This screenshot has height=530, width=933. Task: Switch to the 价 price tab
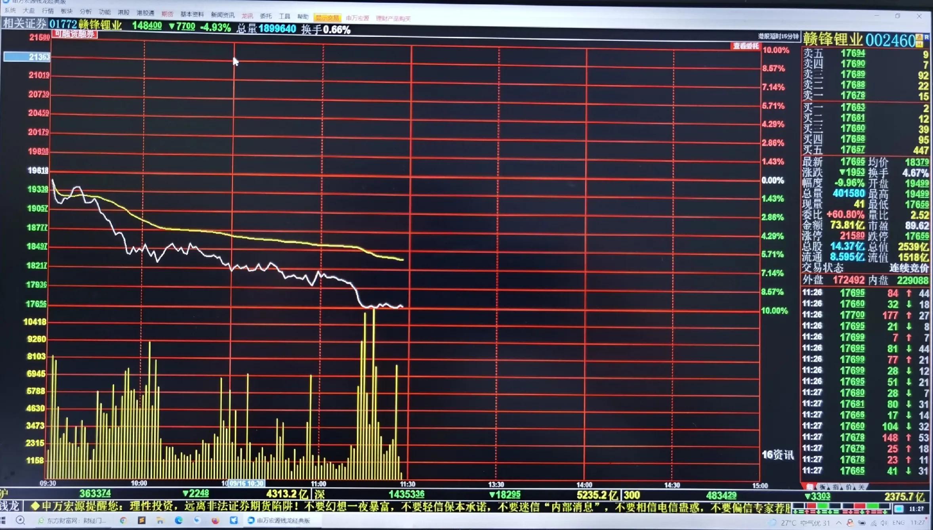[x=848, y=486]
